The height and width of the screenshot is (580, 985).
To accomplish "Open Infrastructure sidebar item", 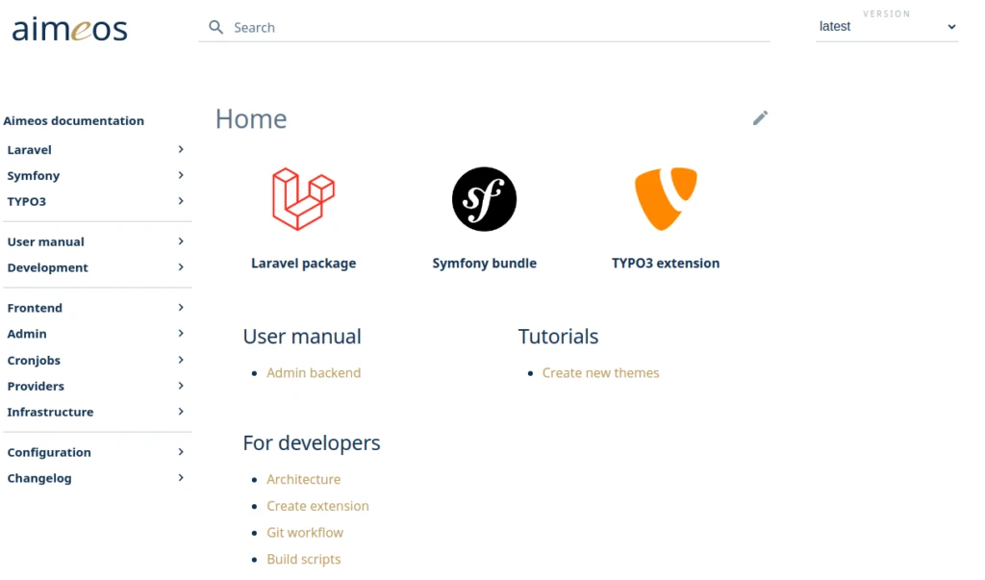I will 50,412.
